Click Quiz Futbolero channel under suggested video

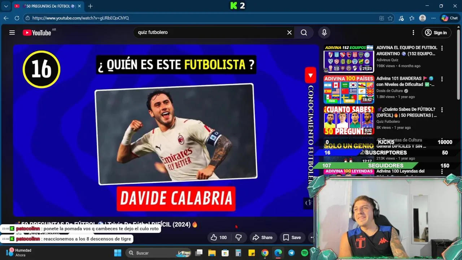point(388,121)
